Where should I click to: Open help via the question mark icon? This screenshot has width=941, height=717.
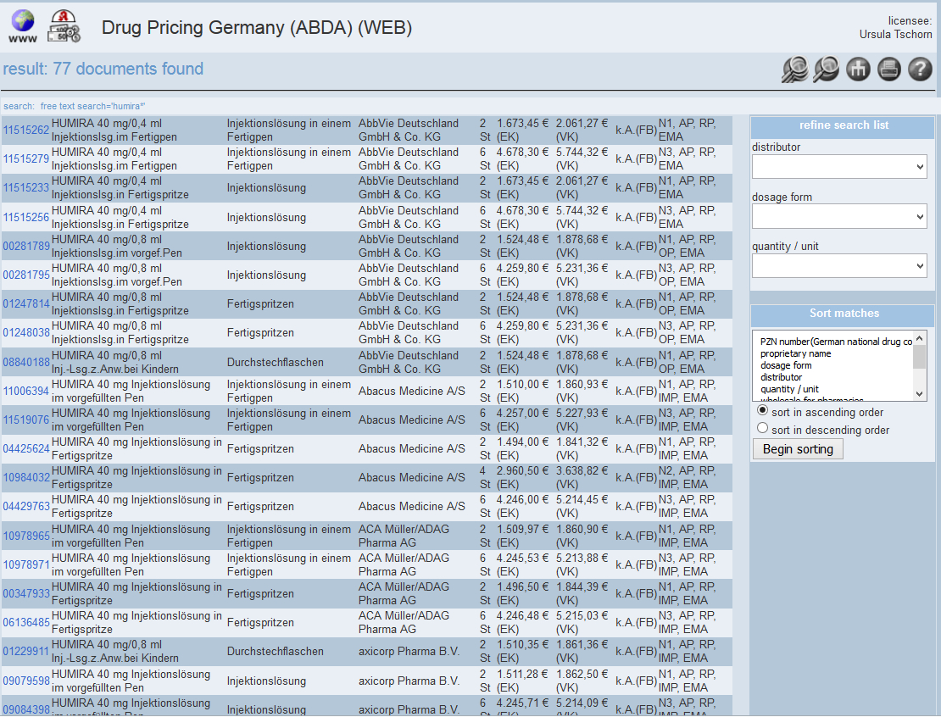coord(920,69)
